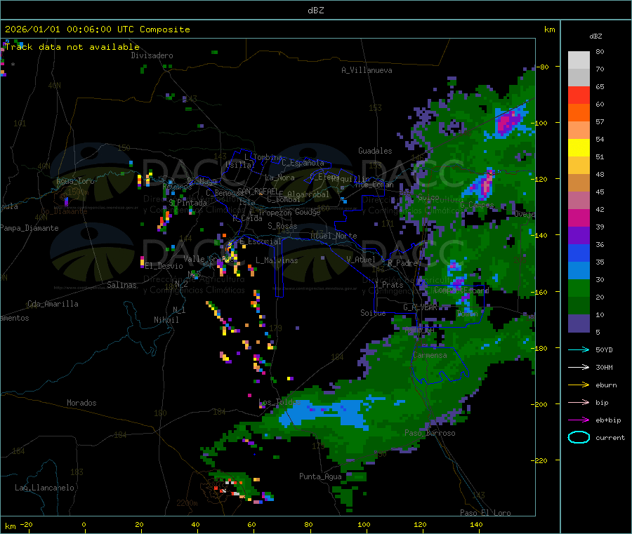Click the Morados place label
This screenshot has height=534, width=632.
[x=81, y=403]
